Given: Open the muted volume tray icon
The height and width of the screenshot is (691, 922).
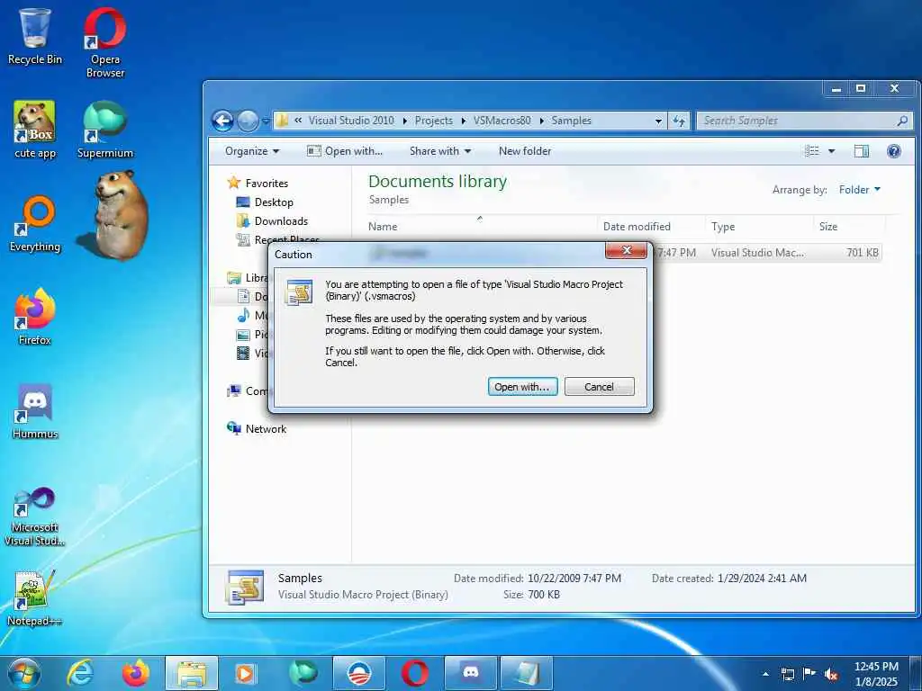Looking at the screenshot, I should [831, 674].
